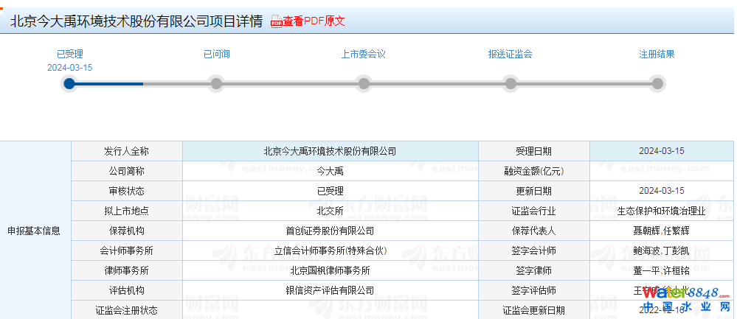Image resolution: width=737 pixels, height=319 pixels.
Task: Click the issuer full name value cell
Action: [330, 151]
